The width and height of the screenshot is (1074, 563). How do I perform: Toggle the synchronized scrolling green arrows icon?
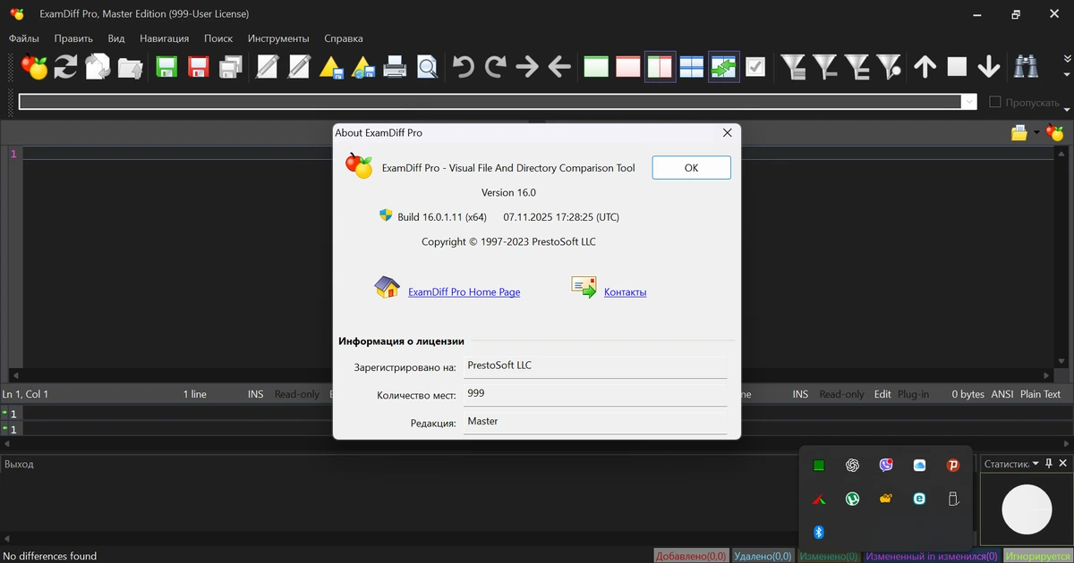[723, 67]
